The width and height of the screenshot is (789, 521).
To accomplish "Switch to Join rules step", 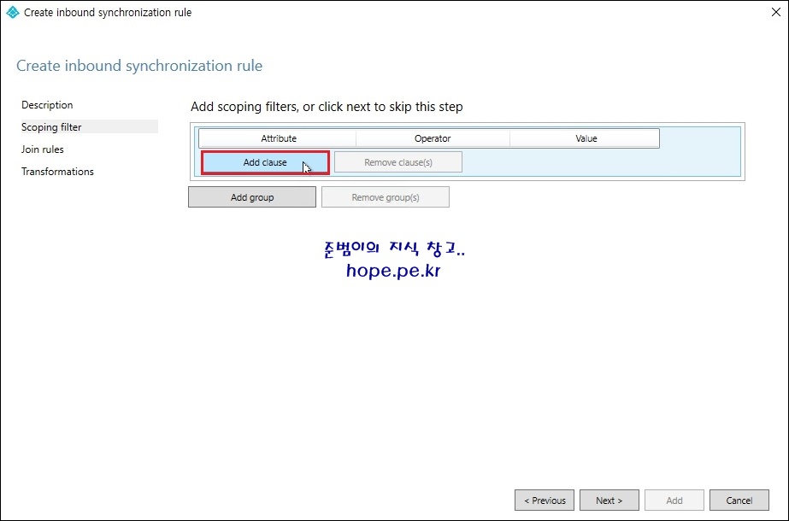I will [x=42, y=149].
